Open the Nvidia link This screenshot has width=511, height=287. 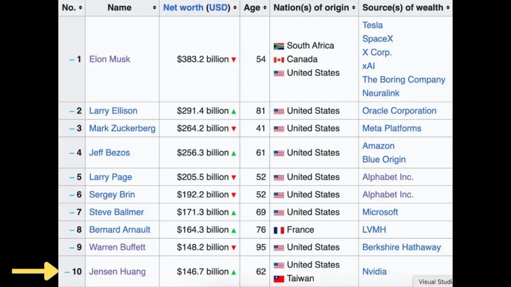point(374,272)
